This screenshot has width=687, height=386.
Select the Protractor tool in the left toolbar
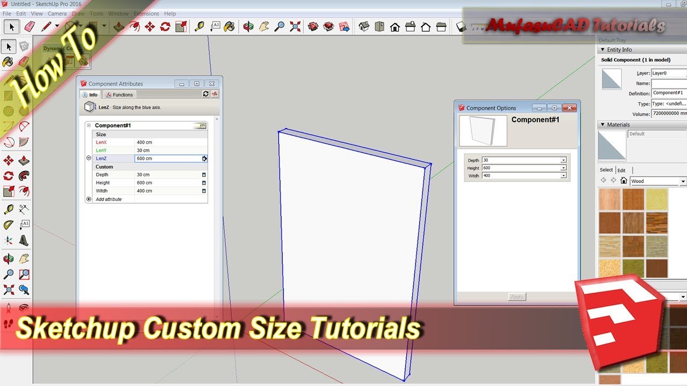click(x=9, y=225)
